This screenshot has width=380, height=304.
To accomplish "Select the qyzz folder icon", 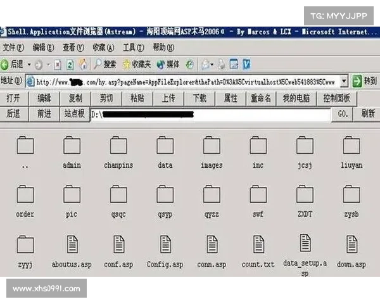I will (212, 194).
